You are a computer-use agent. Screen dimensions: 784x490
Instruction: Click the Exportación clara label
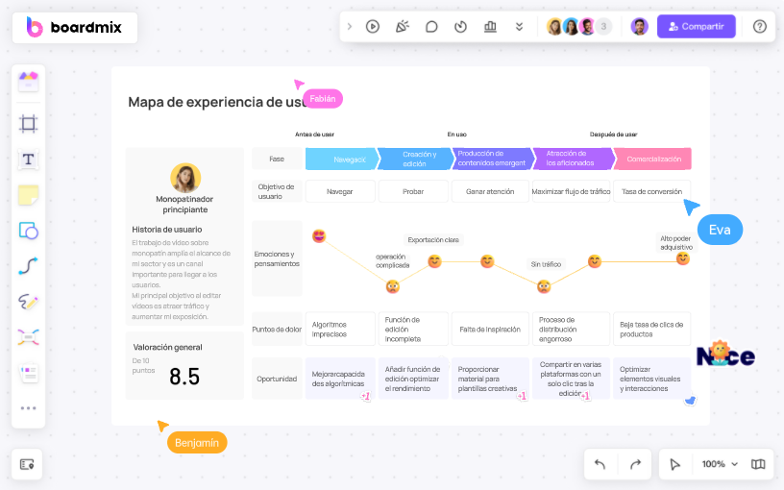[x=433, y=240]
